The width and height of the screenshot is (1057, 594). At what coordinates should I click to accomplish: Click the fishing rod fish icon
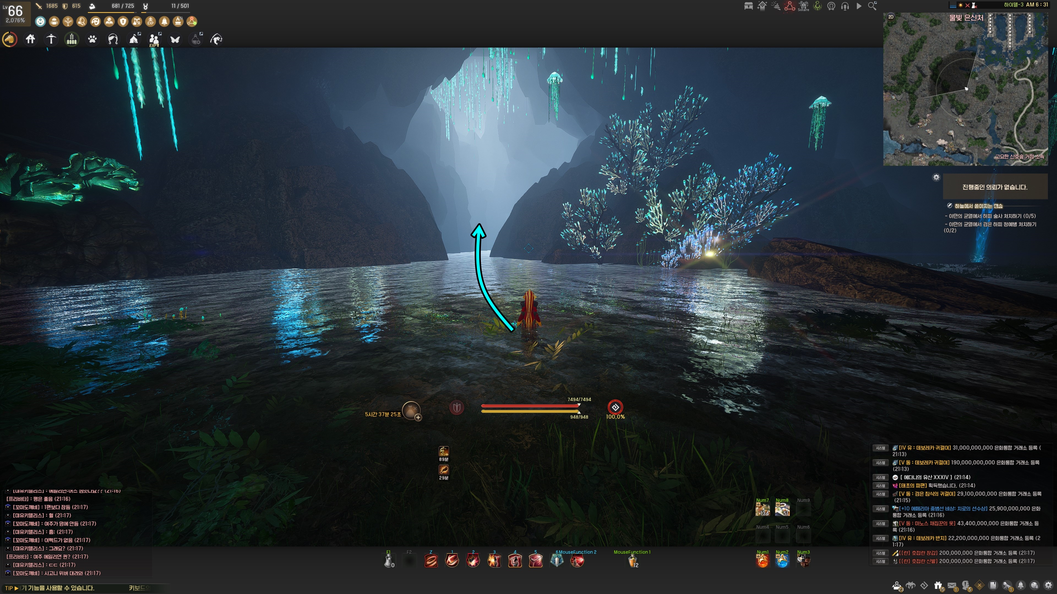tap(216, 39)
